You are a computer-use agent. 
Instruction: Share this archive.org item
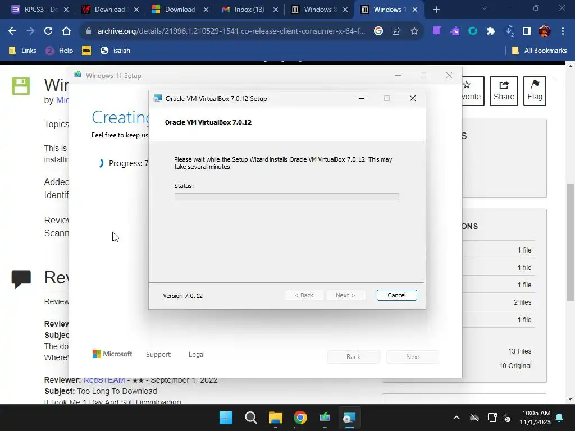coord(504,91)
